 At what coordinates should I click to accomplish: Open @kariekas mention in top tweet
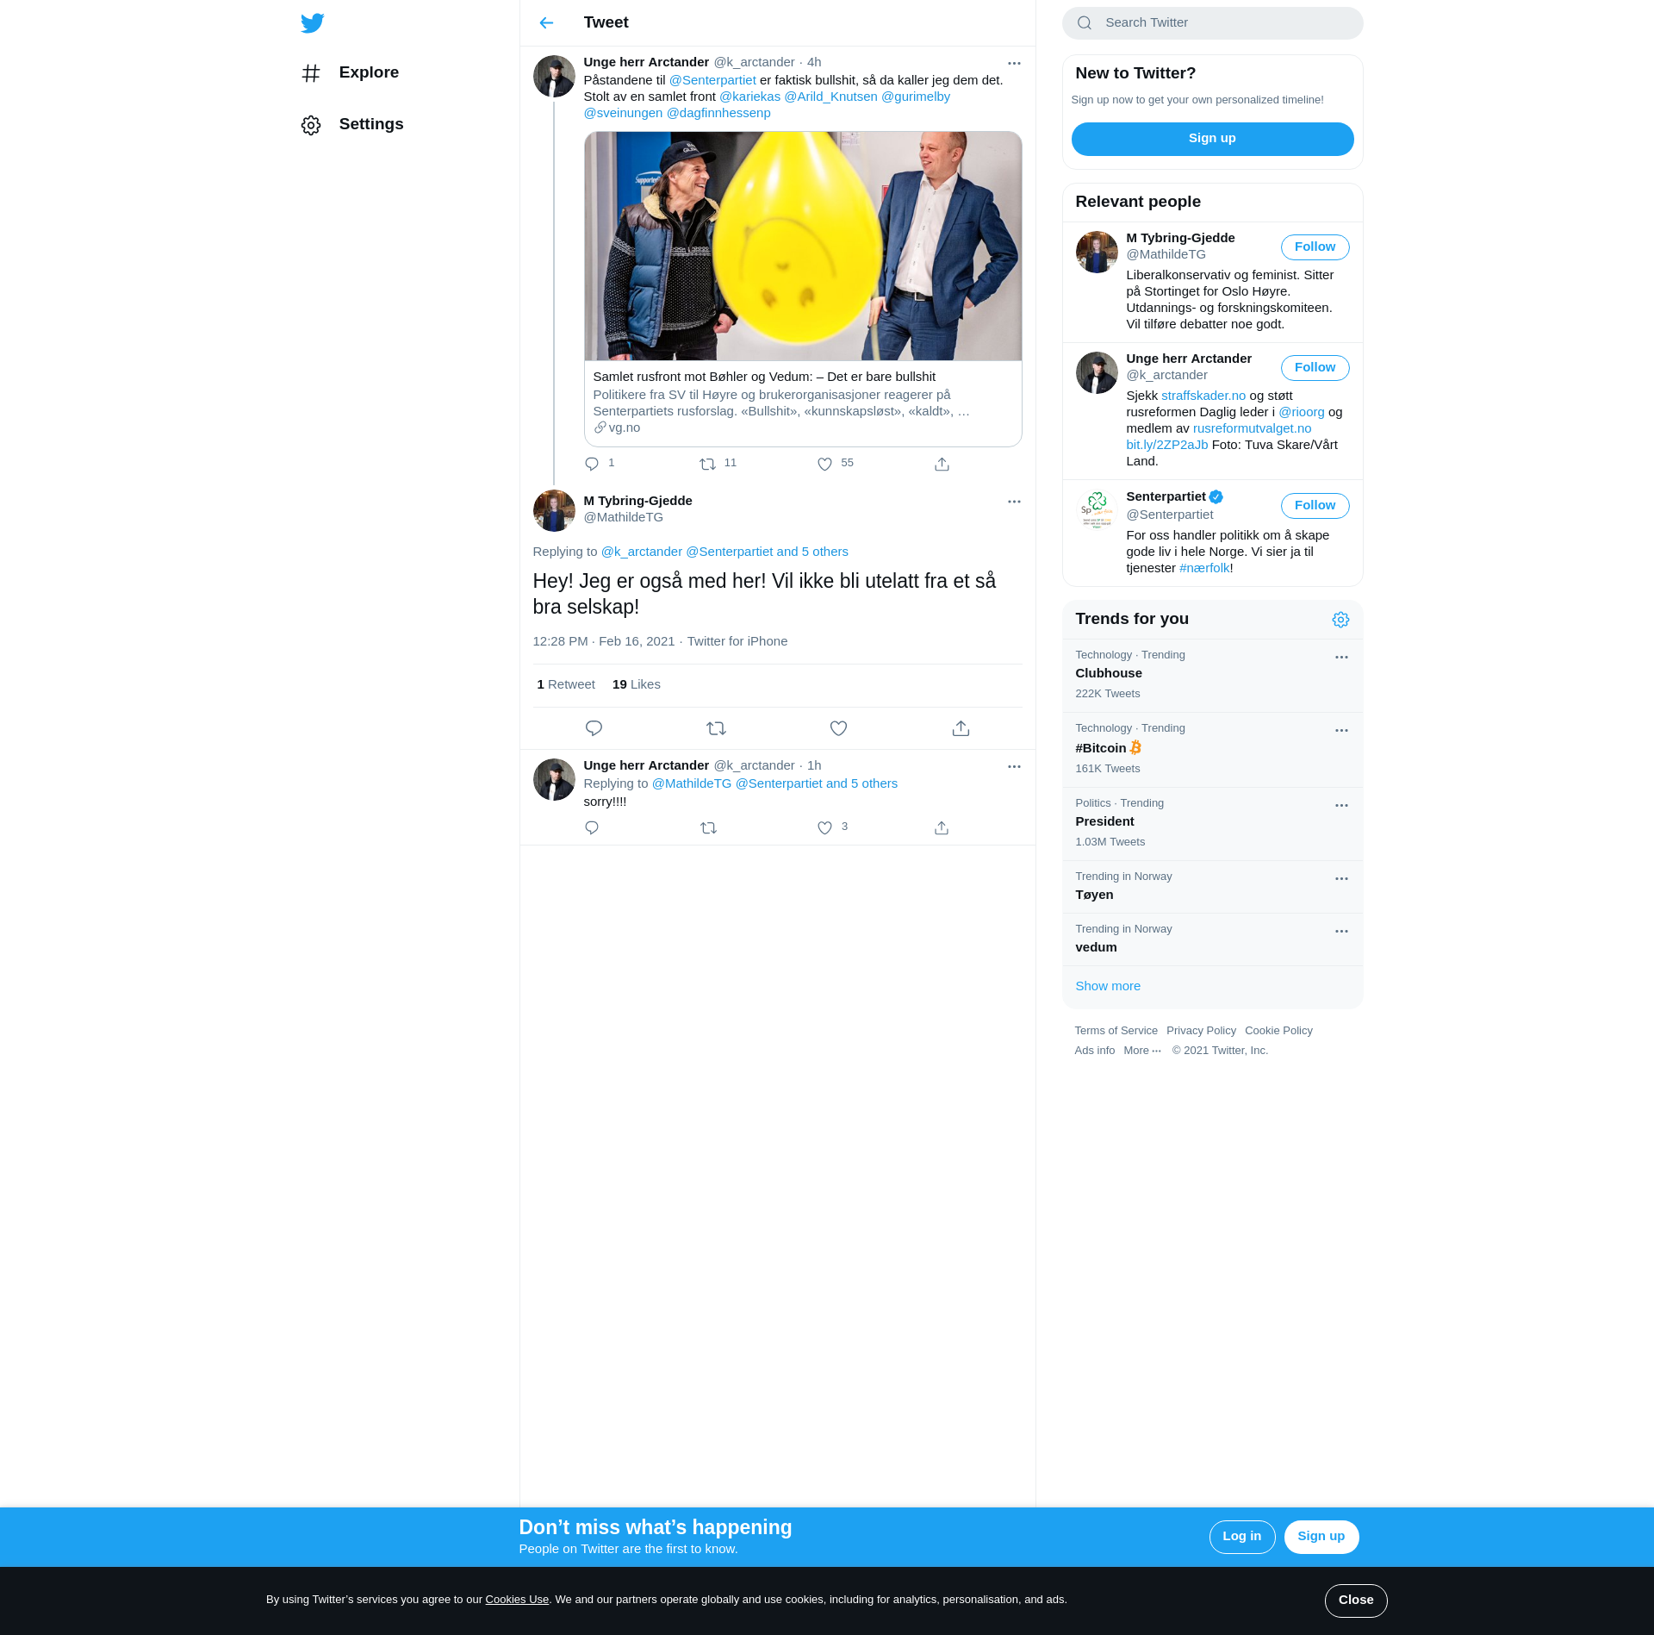point(749,97)
